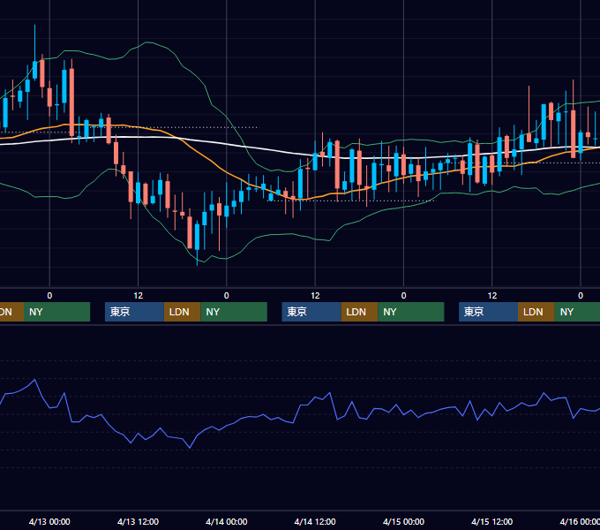Viewport: 600px width, 530px height.
Task: Click the '0' hour tick above 4/15 00:00
Action: pyautogui.click(x=403, y=296)
